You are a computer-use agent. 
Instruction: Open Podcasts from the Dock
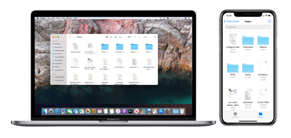pyautogui.click(x=124, y=111)
